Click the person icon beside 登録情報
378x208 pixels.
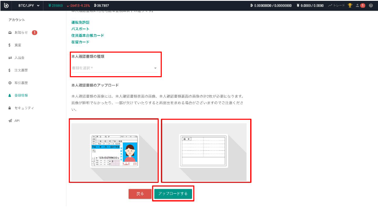(x=10, y=95)
